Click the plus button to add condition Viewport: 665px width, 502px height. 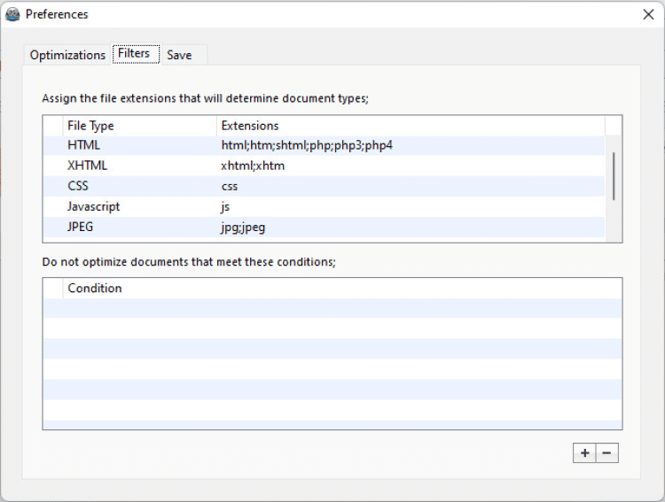[x=584, y=452]
